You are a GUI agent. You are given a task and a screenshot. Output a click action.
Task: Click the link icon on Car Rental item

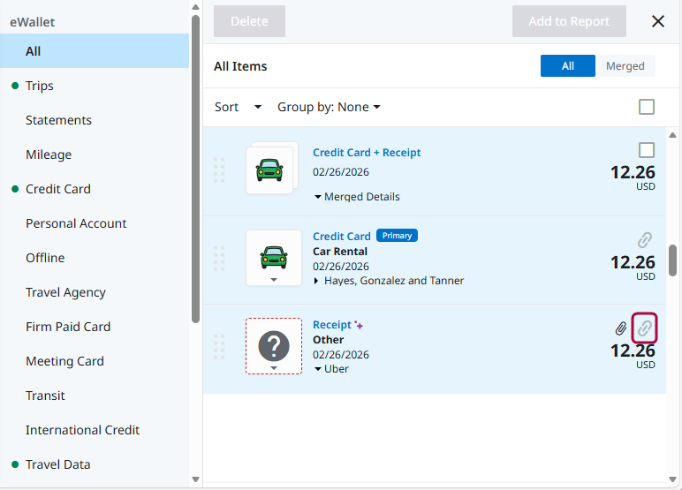point(645,240)
